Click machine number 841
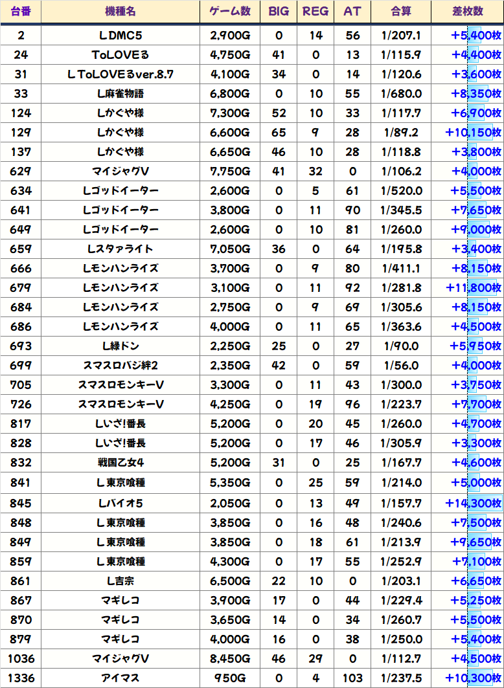 tap(21, 483)
